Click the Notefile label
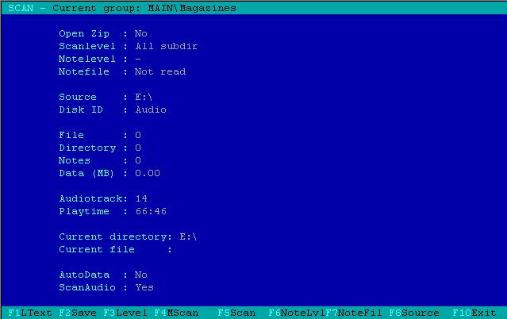The width and height of the screenshot is (507, 319). tap(84, 71)
